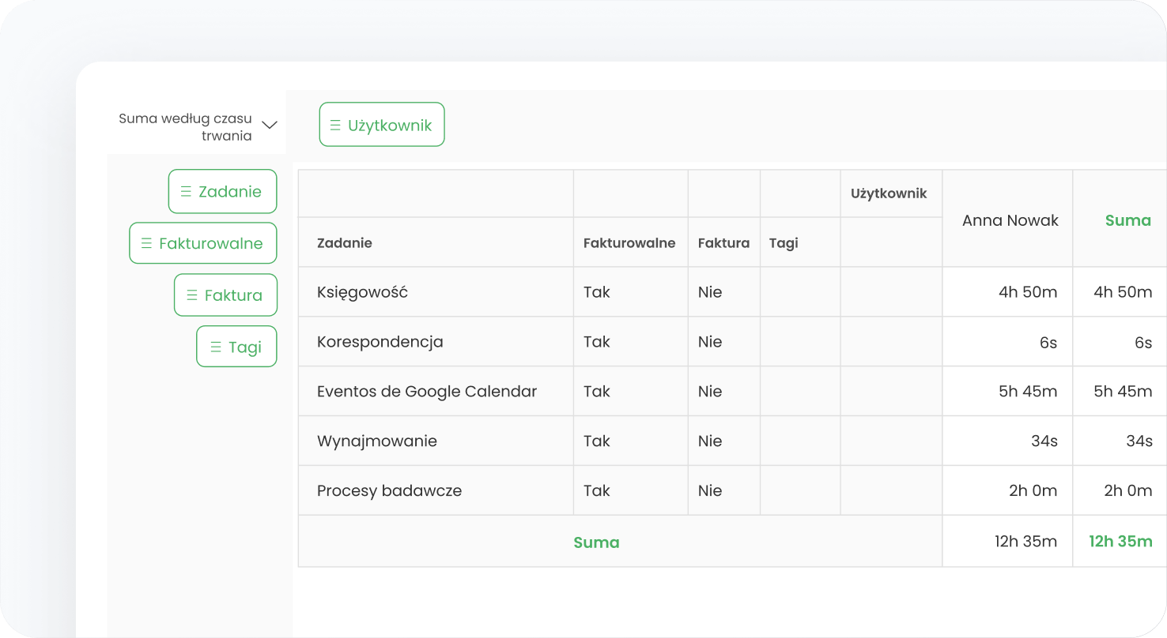The height and width of the screenshot is (638, 1167).
Task: Click the drag handle icon on Fakturowalne chip
Action: [146, 243]
